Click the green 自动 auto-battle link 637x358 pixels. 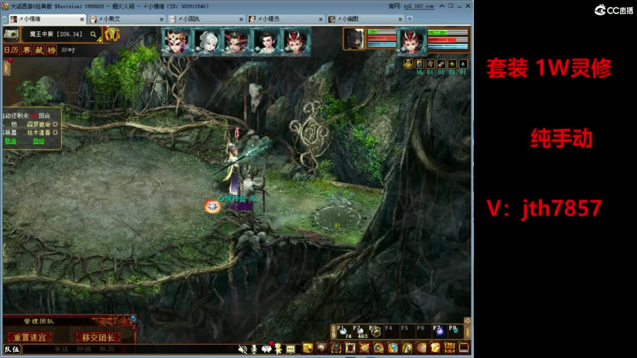39,141
